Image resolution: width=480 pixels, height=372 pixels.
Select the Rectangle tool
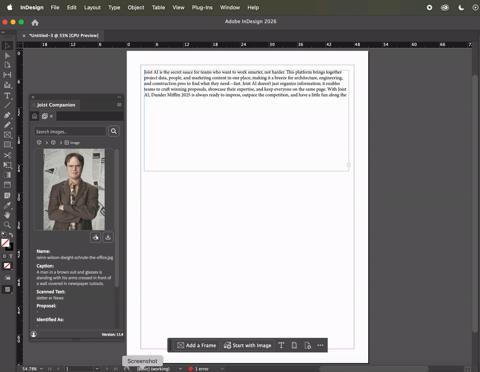pyautogui.click(x=7, y=145)
